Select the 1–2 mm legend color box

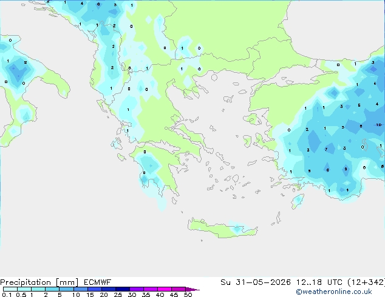[x=38, y=289]
